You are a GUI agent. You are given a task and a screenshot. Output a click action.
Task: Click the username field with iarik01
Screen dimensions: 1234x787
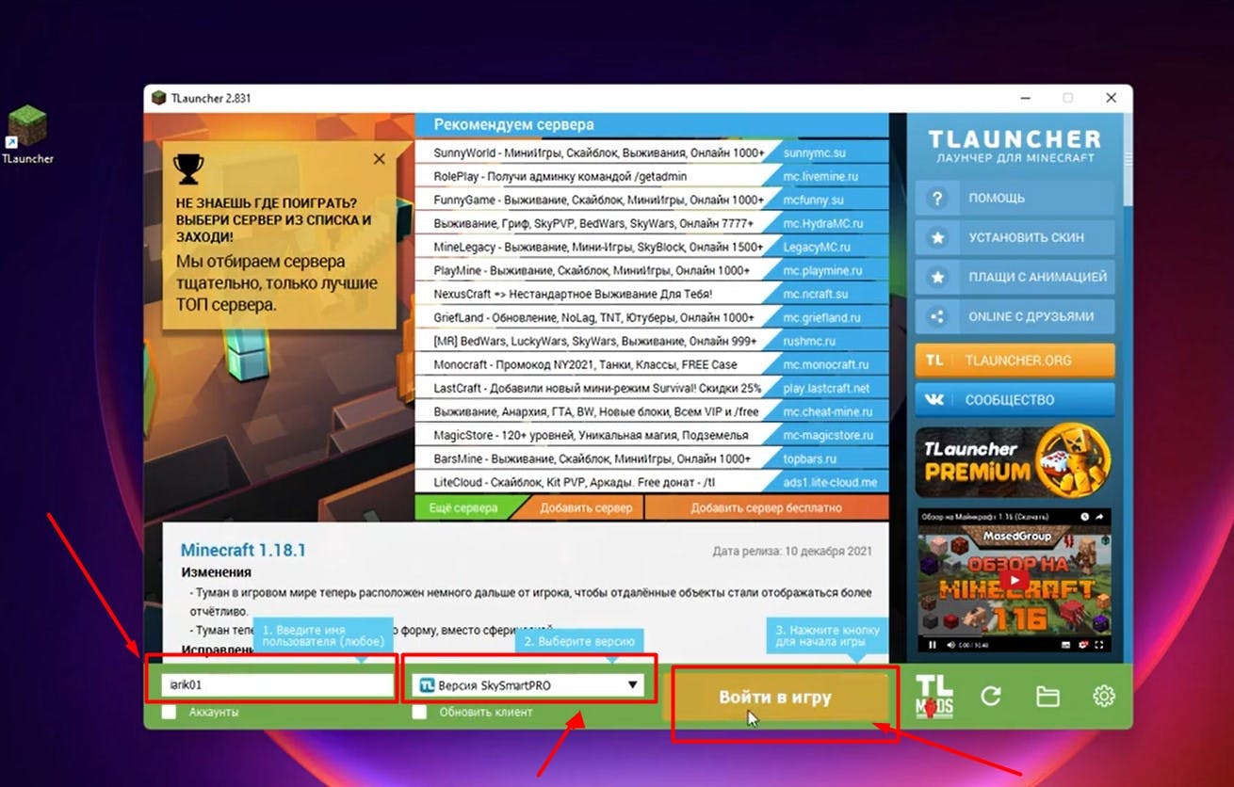coord(277,685)
